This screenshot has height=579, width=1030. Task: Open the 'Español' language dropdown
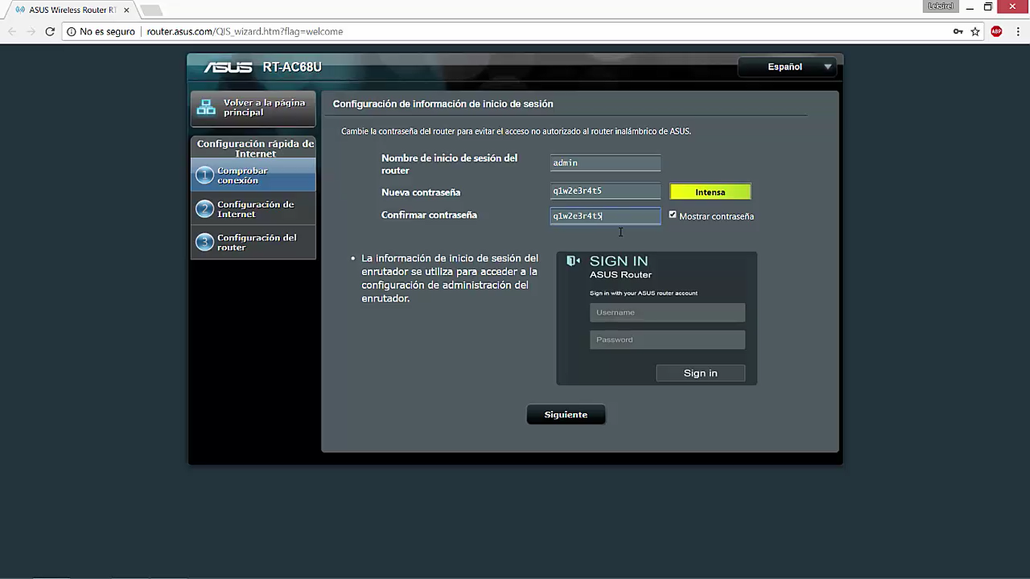787,67
